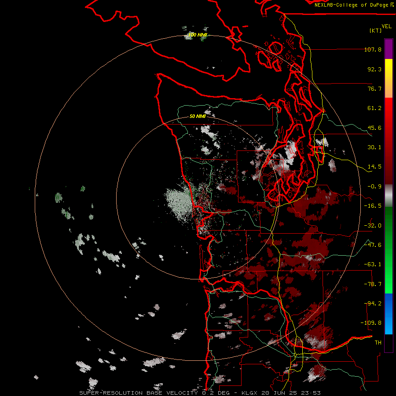Click the -16.5 scale value
396x396 pixels.
point(373,206)
